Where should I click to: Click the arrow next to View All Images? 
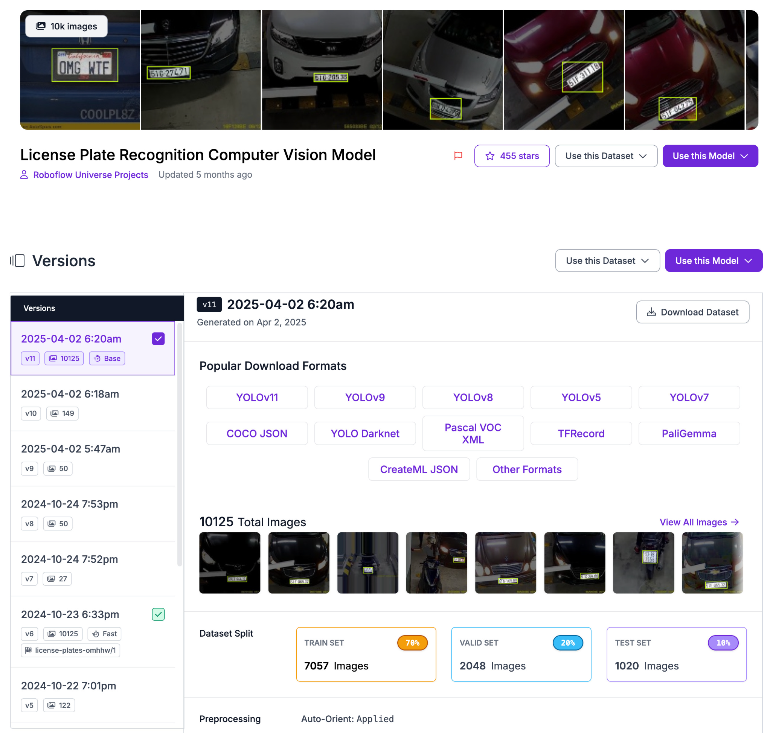pos(735,522)
